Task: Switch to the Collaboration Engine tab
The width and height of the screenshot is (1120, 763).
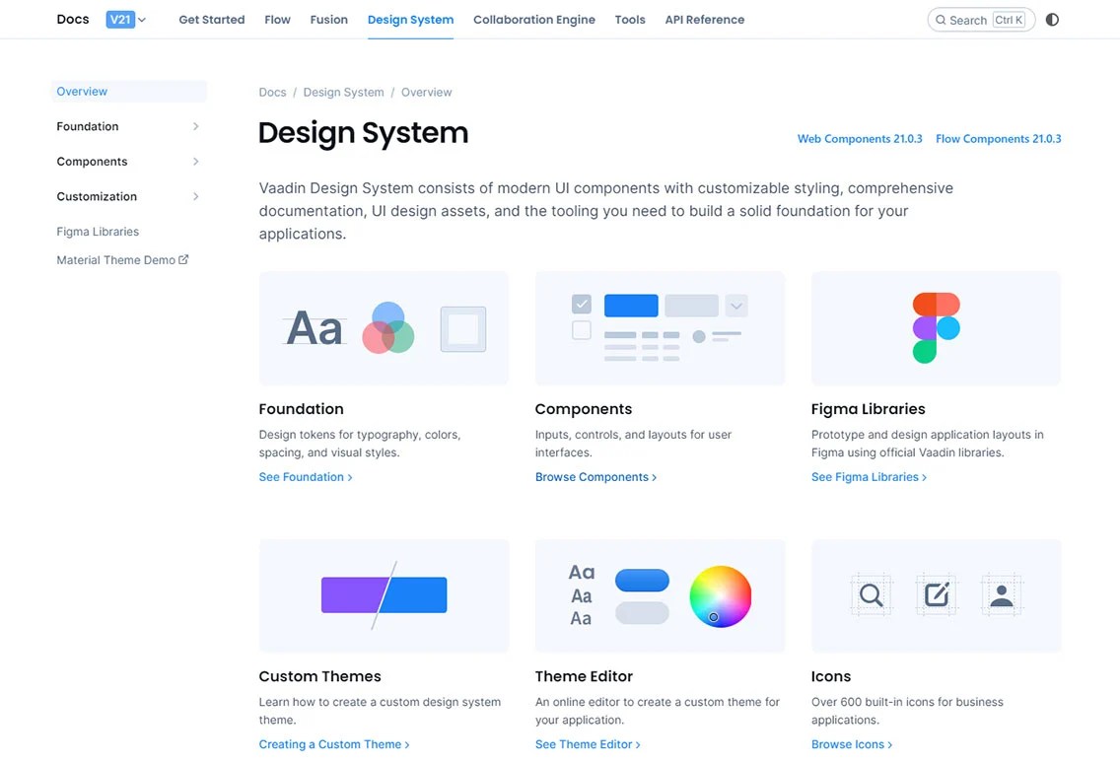Action: (x=534, y=19)
